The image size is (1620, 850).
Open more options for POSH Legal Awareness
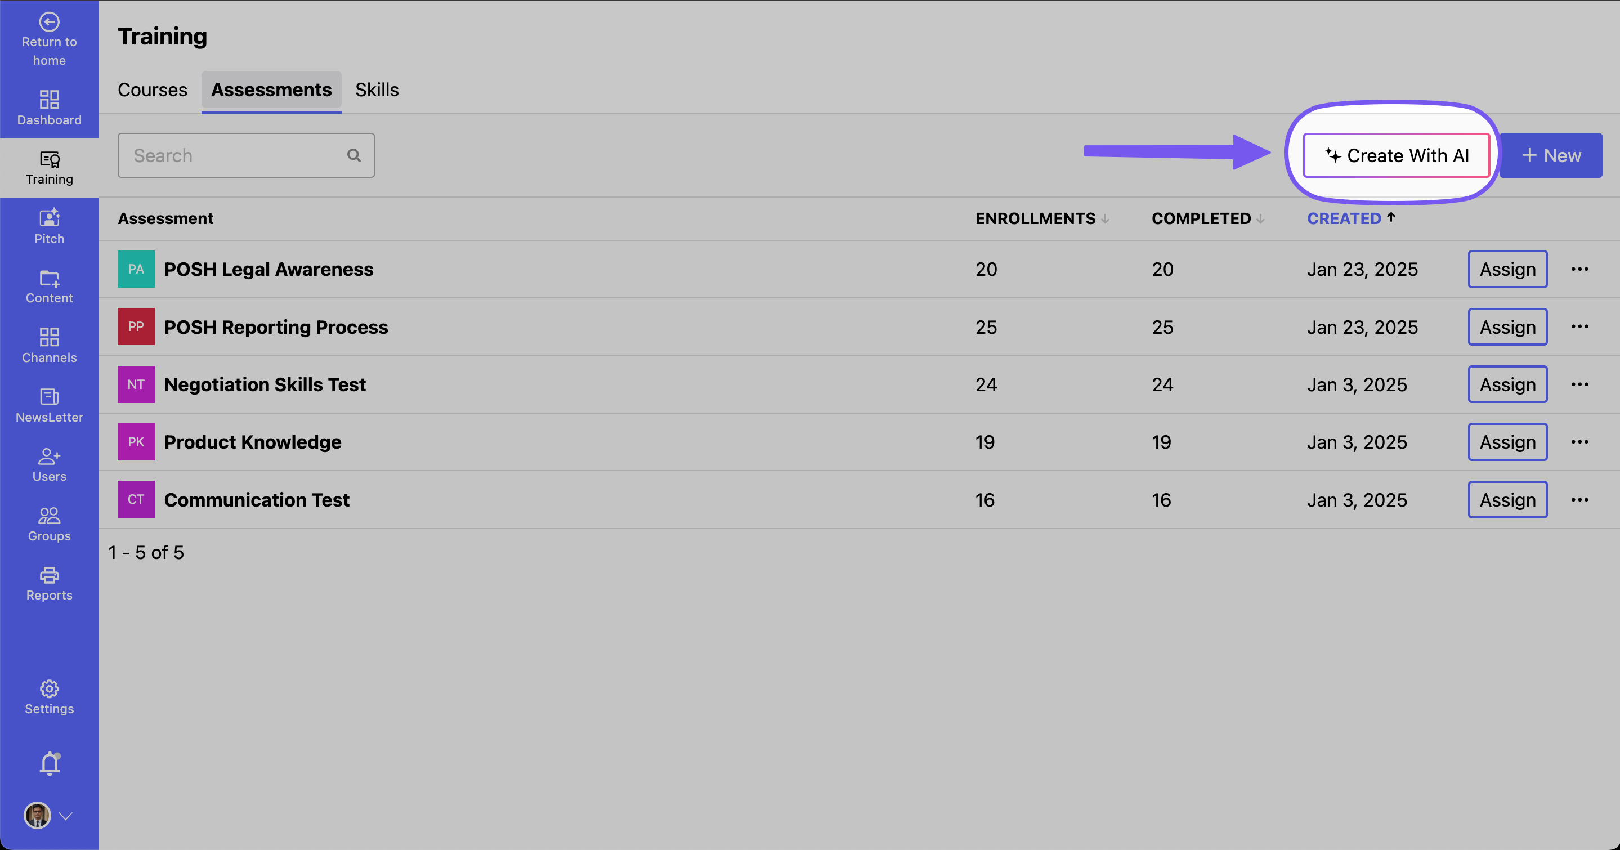1579,269
